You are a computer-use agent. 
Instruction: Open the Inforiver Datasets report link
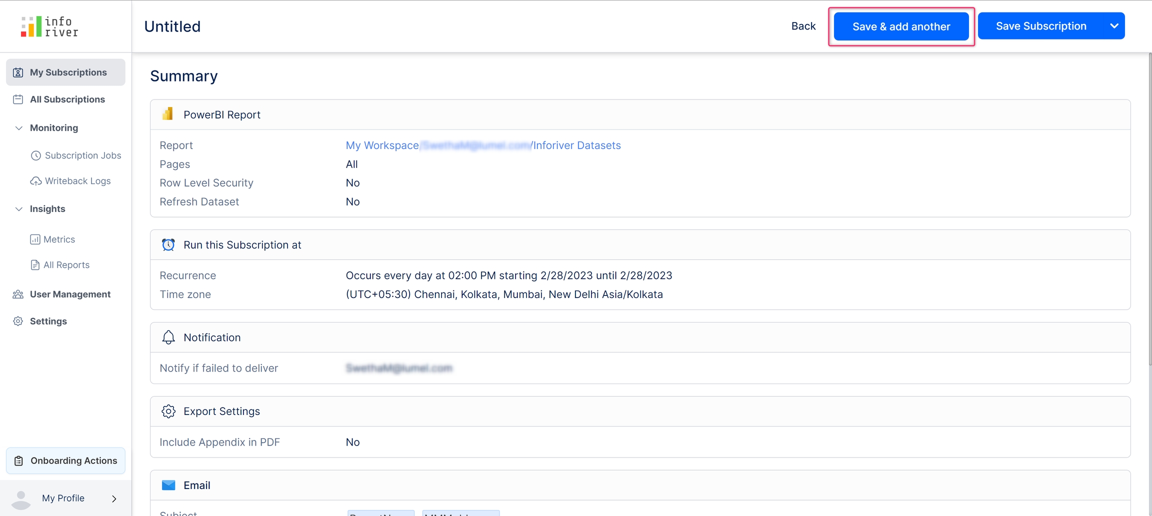pyautogui.click(x=576, y=145)
